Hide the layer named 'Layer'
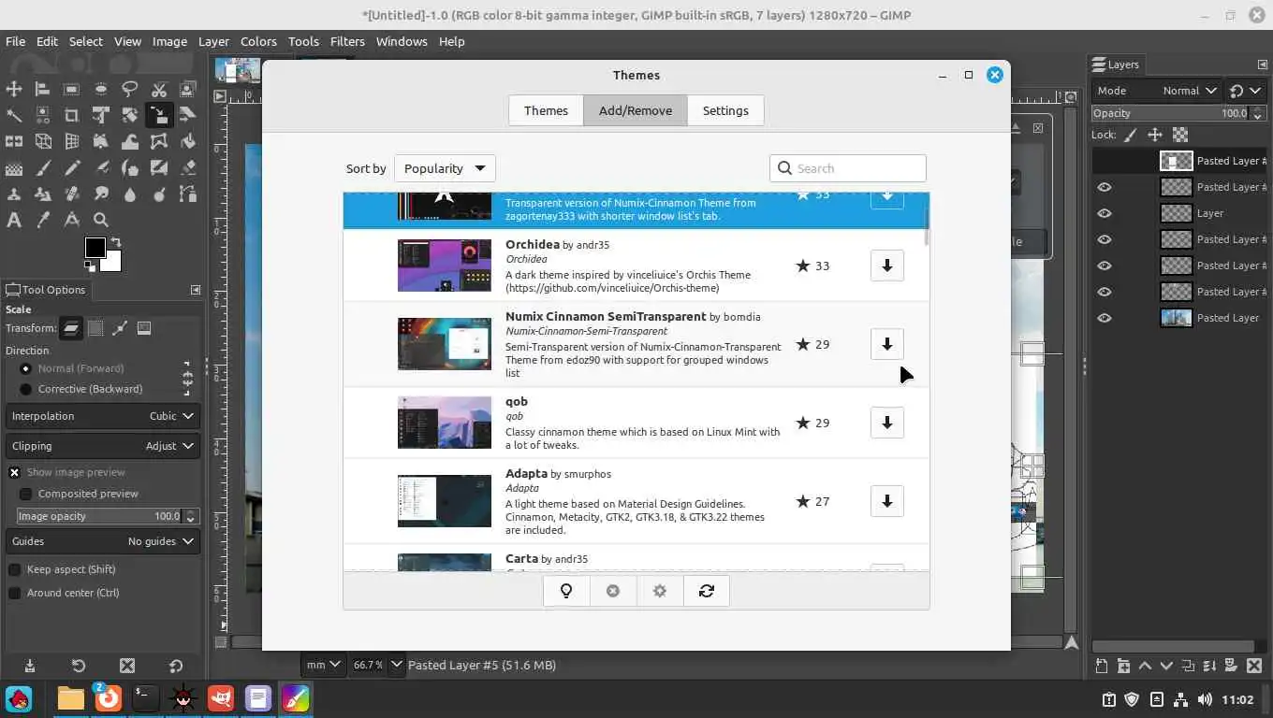This screenshot has width=1273, height=718. click(x=1105, y=213)
